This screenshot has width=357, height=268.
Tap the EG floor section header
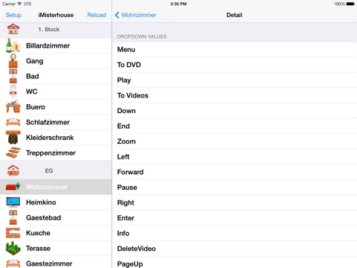tap(56, 170)
